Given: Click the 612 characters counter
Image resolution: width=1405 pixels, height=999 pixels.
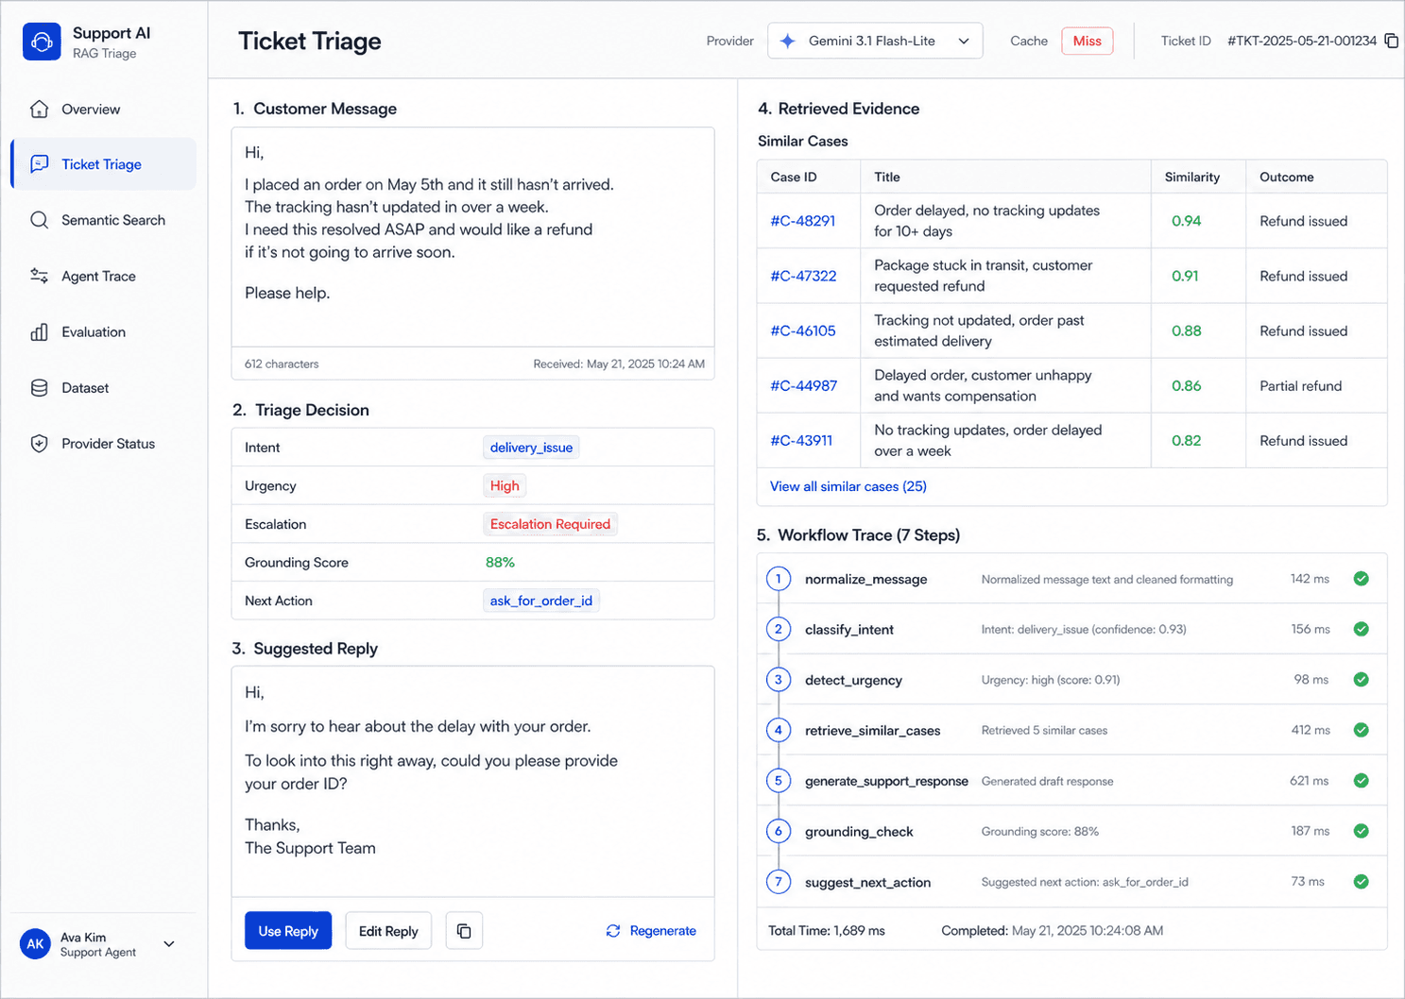Looking at the screenshot, I should [x=282, y=364].
